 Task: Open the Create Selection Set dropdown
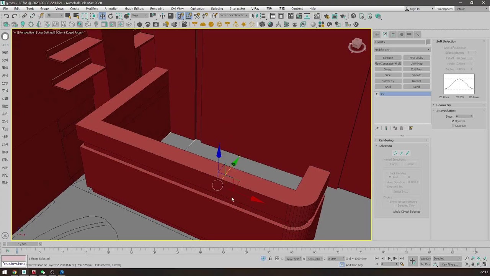click(233, 15)
